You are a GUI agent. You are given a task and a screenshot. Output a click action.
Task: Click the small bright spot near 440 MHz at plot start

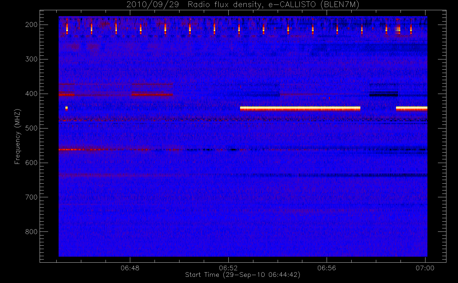(67, 108)
